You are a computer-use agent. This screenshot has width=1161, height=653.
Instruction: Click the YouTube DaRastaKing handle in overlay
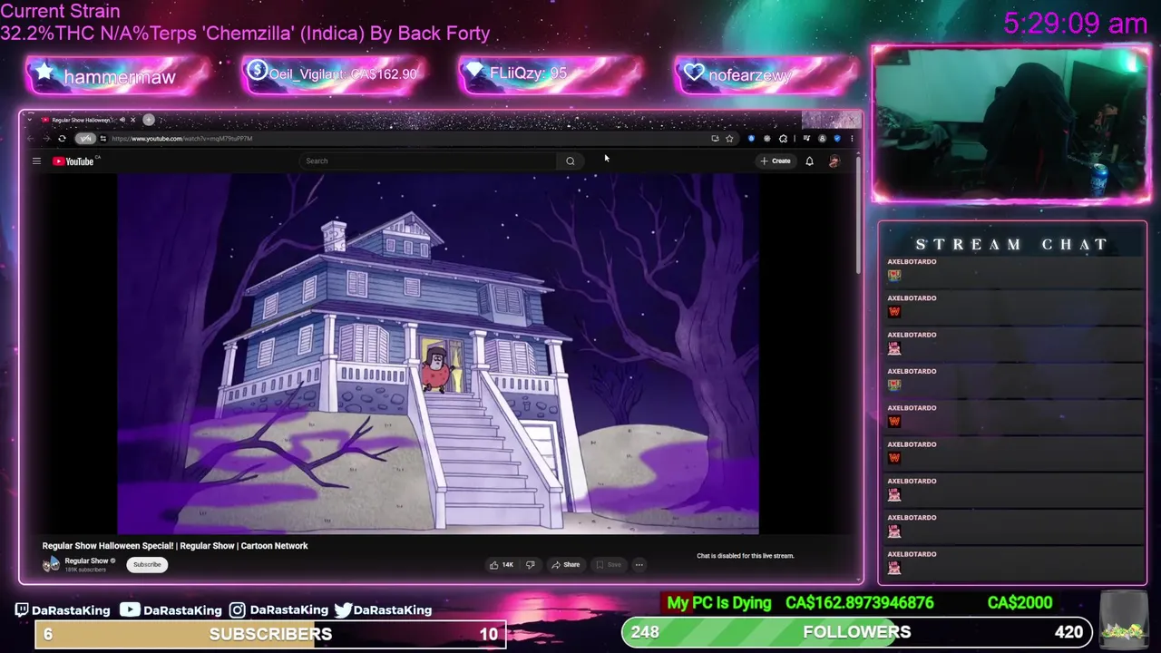(171, 610)
